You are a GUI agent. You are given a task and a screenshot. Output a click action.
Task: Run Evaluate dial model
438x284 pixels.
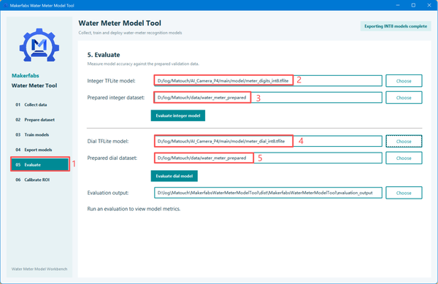[x=174, y=176]
